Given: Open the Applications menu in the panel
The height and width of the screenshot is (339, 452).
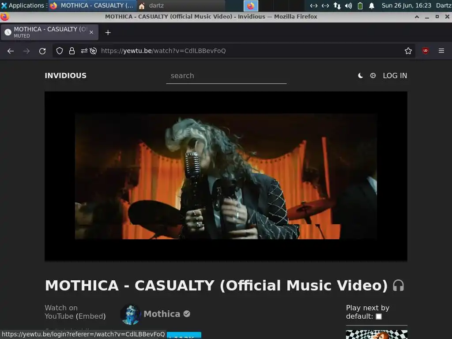Looking at the screenshot, I should click(x=23, y=5).
